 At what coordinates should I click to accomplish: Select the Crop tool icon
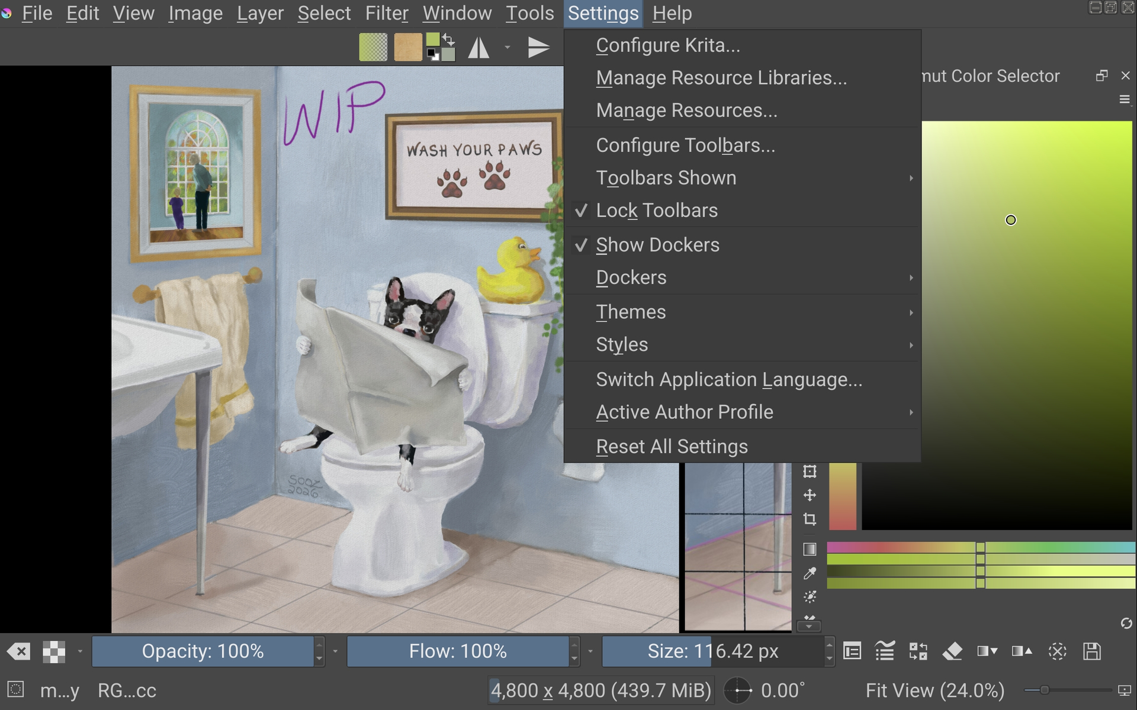810,519
